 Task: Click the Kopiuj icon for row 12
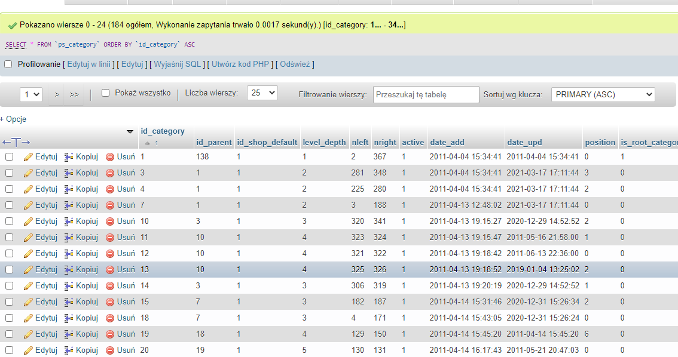point(69,254)
